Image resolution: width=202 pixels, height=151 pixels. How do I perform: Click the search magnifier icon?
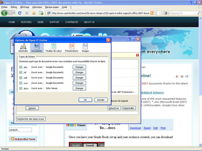point(199,13)
